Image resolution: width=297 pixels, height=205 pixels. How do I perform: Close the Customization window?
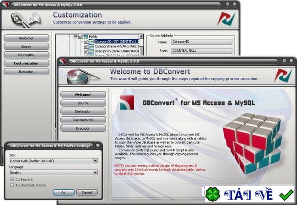(x=234, y=4)
